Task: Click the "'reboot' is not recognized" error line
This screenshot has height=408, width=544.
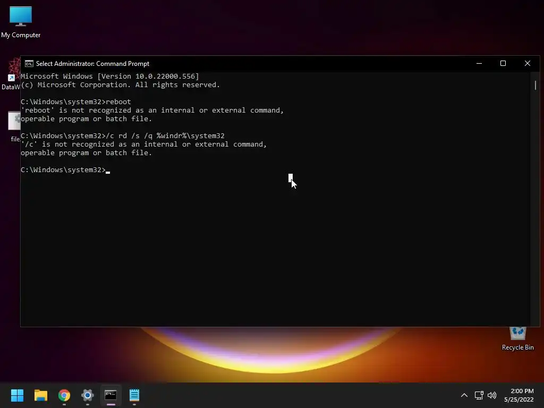Action: click(152, 110)
